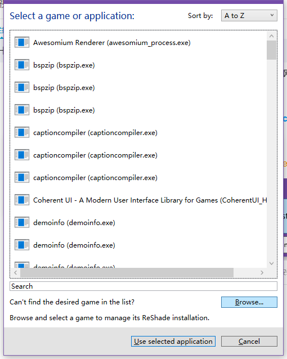Click the Awesomium Renderer application icon
The height and width of the screenshot is (359, 287).
tap(22, 42)
